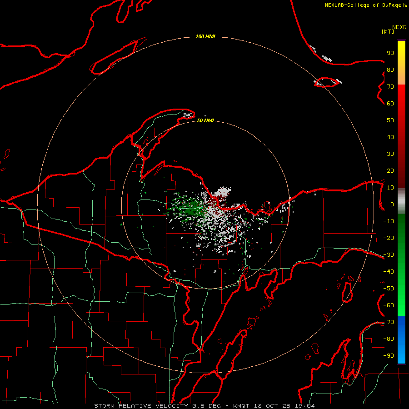Click the bright green segment of velocity color bar
The width and height of the screenshot is (409, 409).
pos(401,265)
